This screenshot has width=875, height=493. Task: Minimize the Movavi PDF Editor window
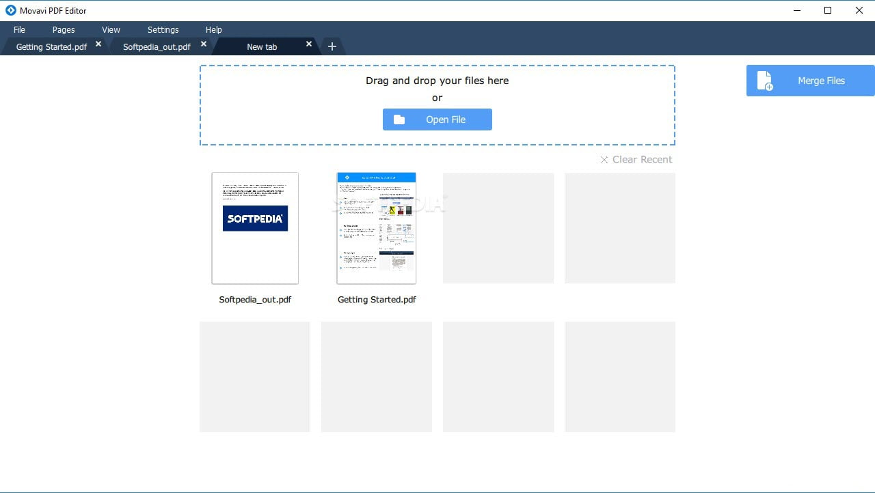click(x=797, y=10)
